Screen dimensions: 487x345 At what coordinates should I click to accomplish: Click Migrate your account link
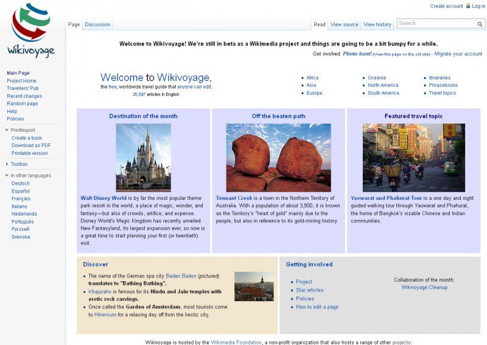458,54
